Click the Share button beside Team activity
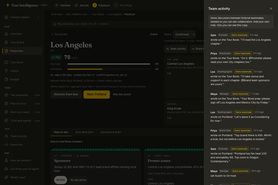The image size is (278, 185). (x=197, y=49)
